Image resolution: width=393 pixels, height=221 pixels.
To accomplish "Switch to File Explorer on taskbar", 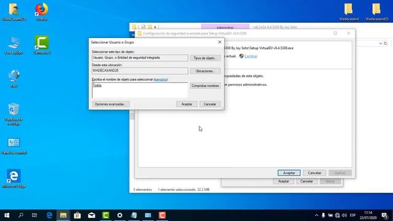I will 63,215.
